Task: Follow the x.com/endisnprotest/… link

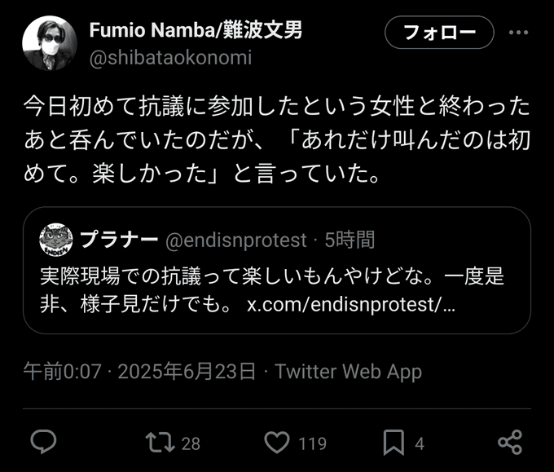Action: [x=350, y=305]
